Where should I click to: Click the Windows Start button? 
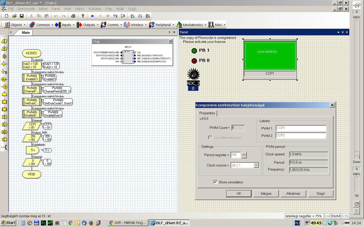click(9, 223)
